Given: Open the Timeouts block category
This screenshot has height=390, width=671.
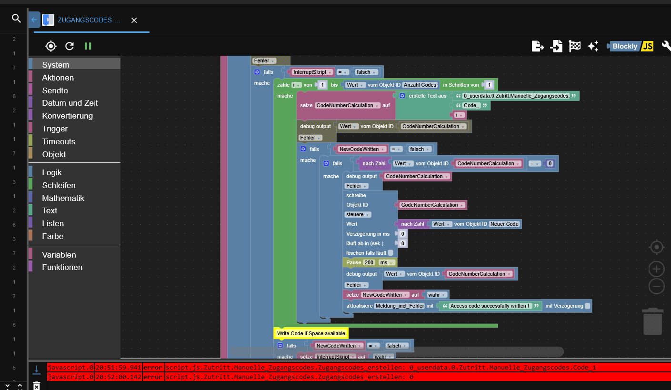Looking at the screenshot, I should (x=74, y=141).
